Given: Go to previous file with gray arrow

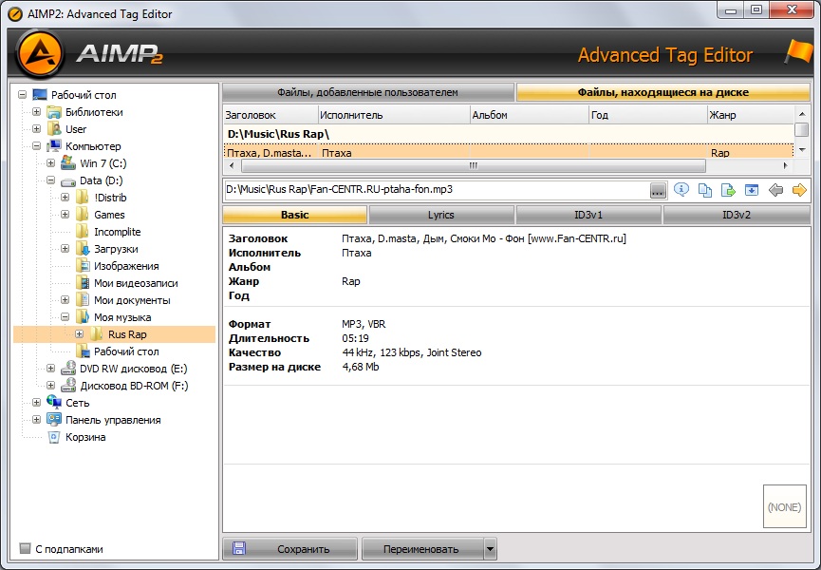Looking at the screenshot, I should pyautogui.click(x=775, y=190).
